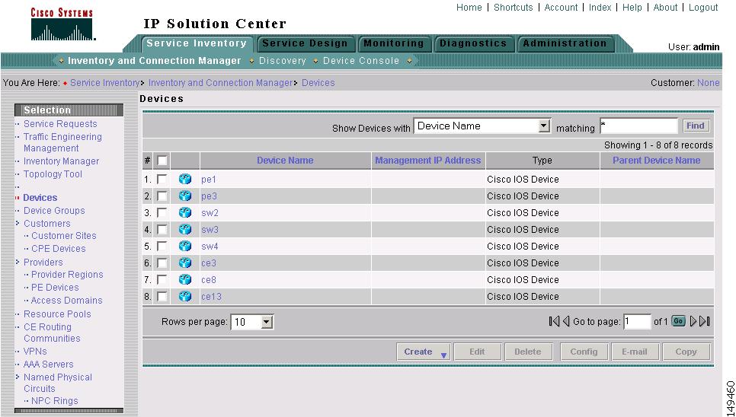Expand Named Physical Circuits in the tree

tap(18, 377)
